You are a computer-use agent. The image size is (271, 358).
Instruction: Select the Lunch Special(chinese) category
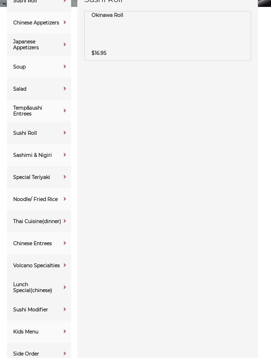32,287
